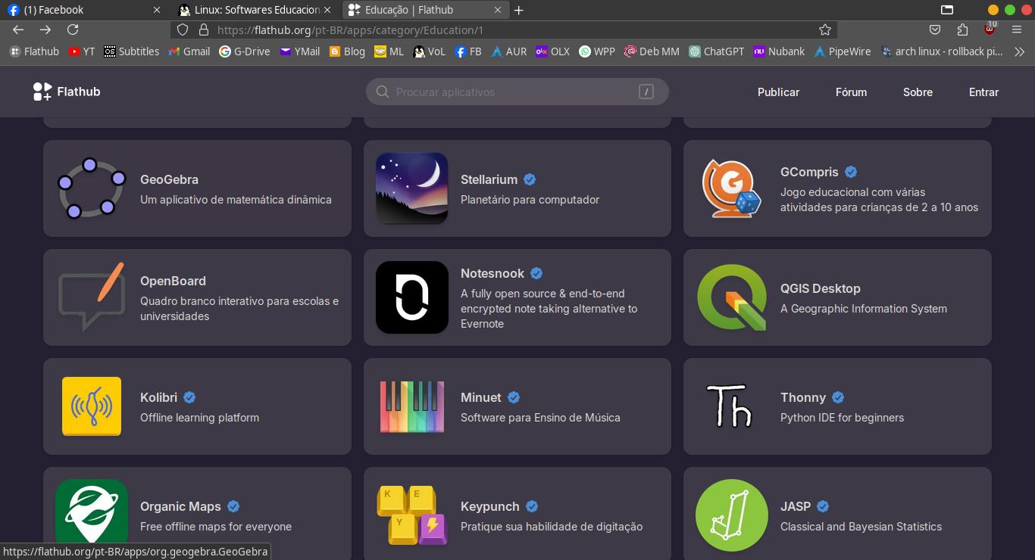Open the Stellarium title link
This screenshot has height=560, width=1035.
(489, 179)
